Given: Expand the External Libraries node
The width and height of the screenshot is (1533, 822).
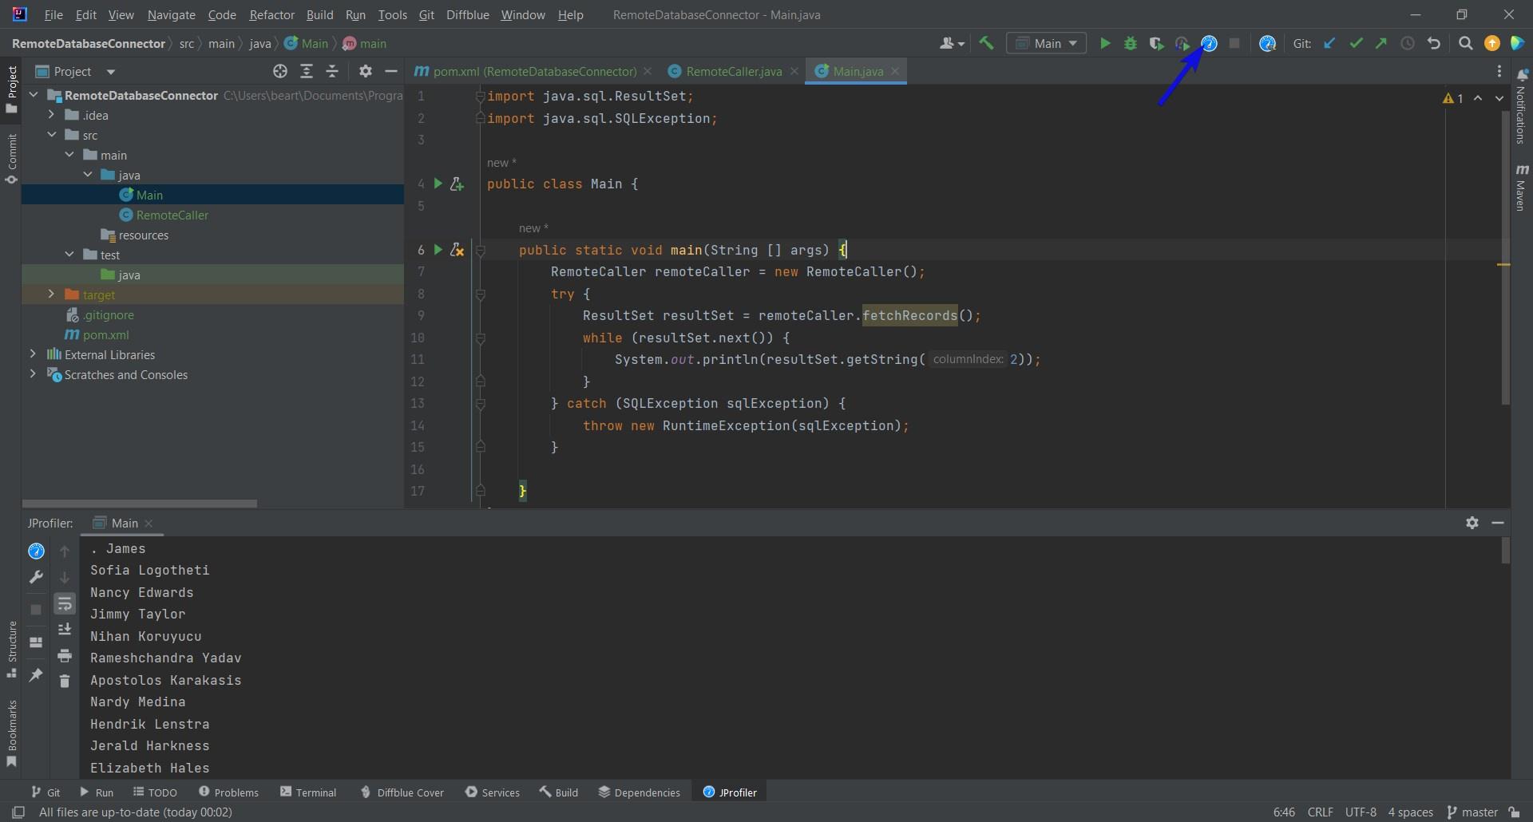Looking at the screenshot, I should pyautogui.click(x=32, y=354).
